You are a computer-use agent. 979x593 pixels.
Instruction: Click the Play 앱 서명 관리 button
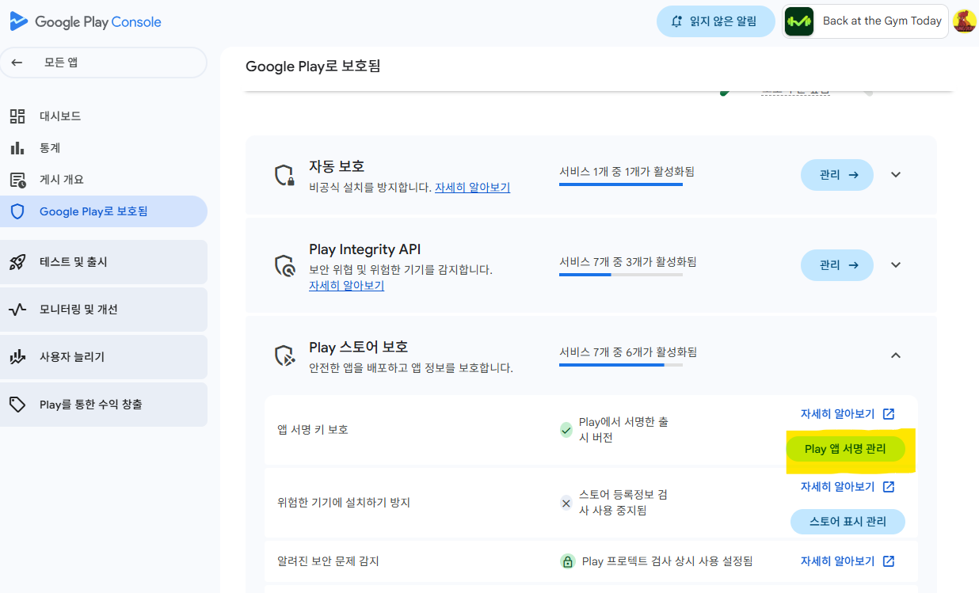tap(845, 449)
